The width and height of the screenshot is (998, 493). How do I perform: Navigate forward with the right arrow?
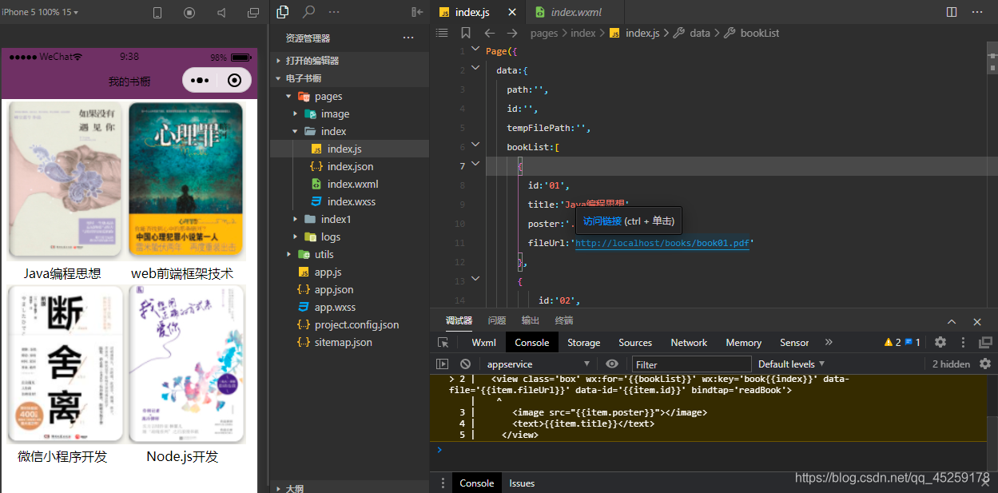pos(512,33)
